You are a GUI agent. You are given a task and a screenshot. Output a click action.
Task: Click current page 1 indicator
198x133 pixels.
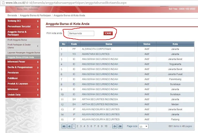click(74, 126)
